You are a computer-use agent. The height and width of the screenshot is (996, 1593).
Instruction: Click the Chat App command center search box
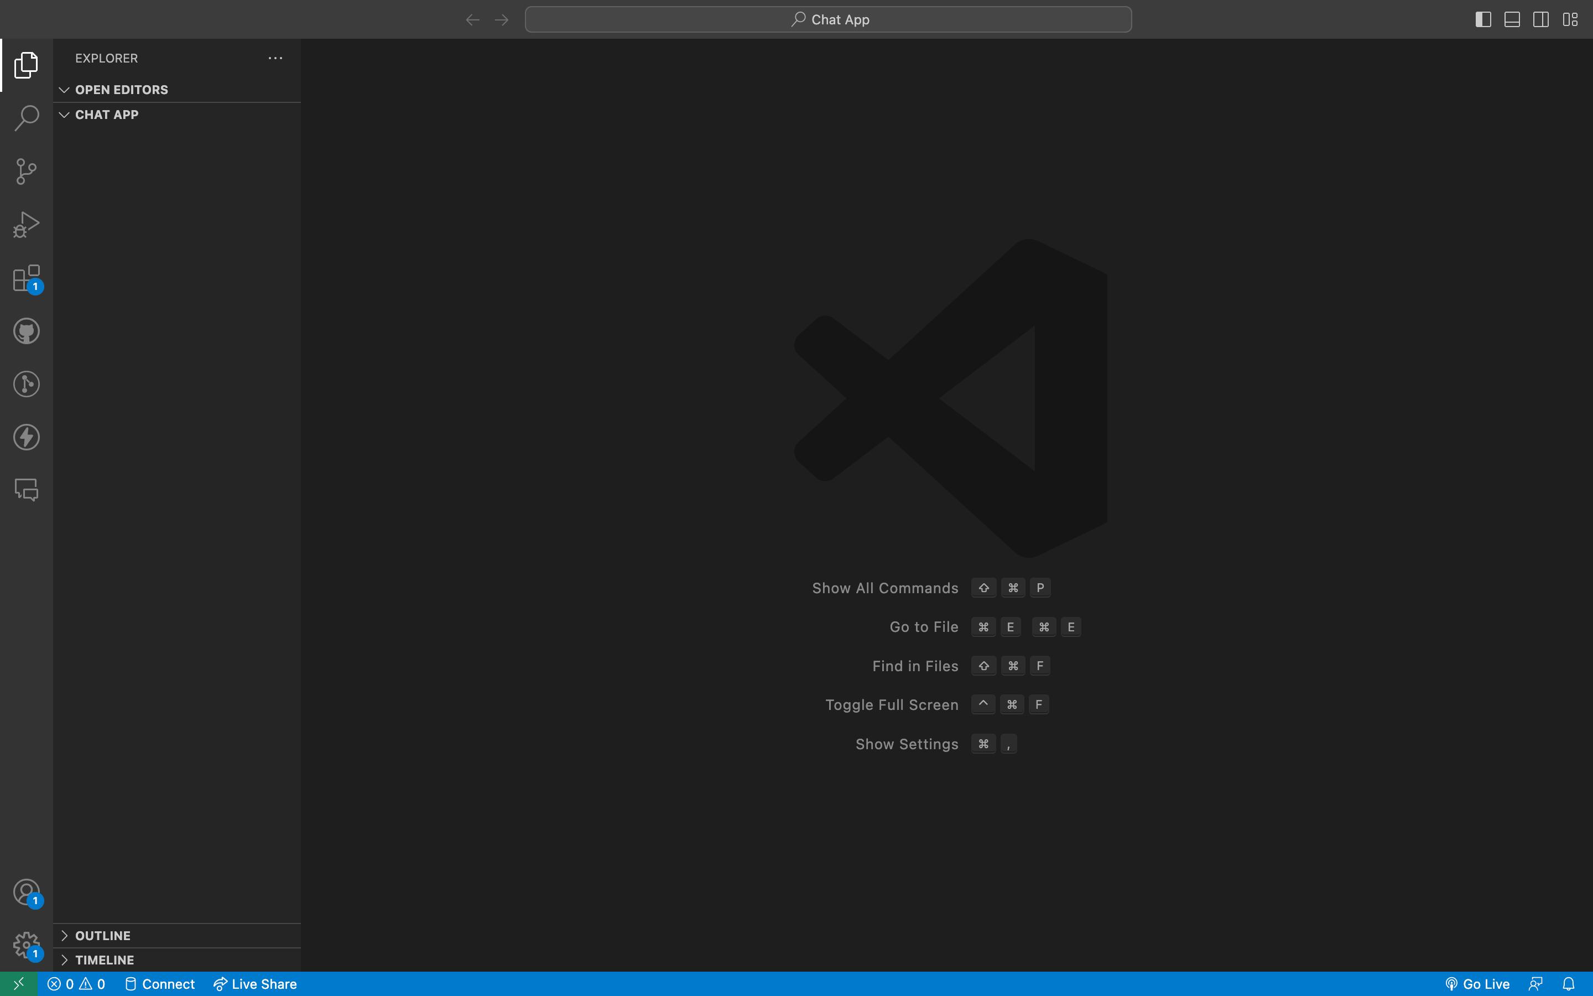click(x=828, y=20)
